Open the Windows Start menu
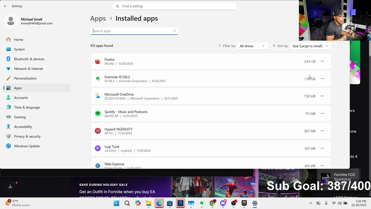Screen dimensions: 371x209 pos(116,203)
